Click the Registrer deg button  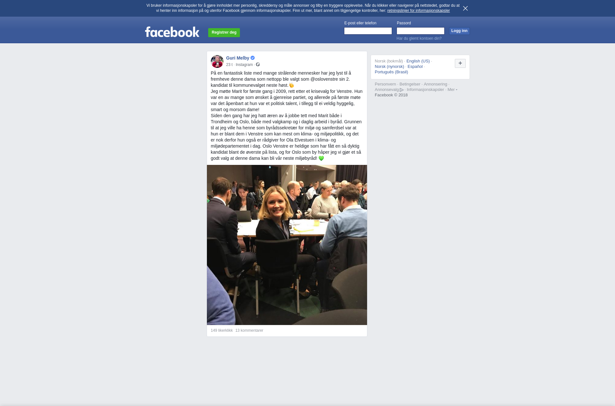point(224,33)
